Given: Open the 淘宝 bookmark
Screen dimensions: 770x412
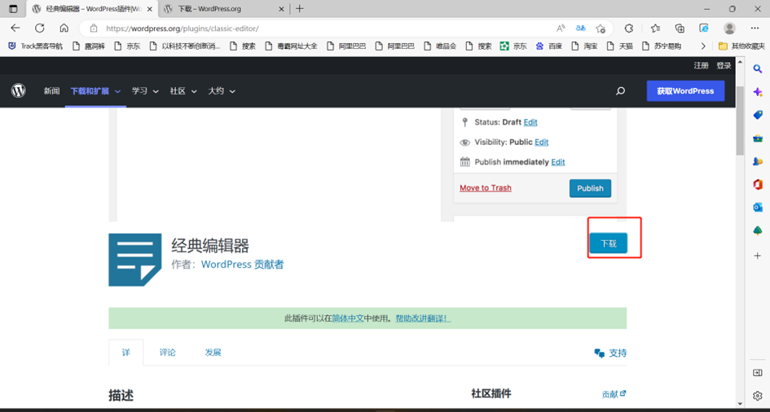Looking at the screenshot, I should click(x=584, y=46).
